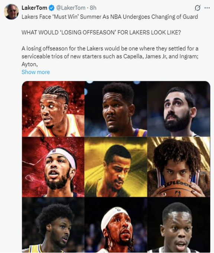Open photo of player holding Wilson basketball
Screen dimensions: 214x253
coord(179,167)
